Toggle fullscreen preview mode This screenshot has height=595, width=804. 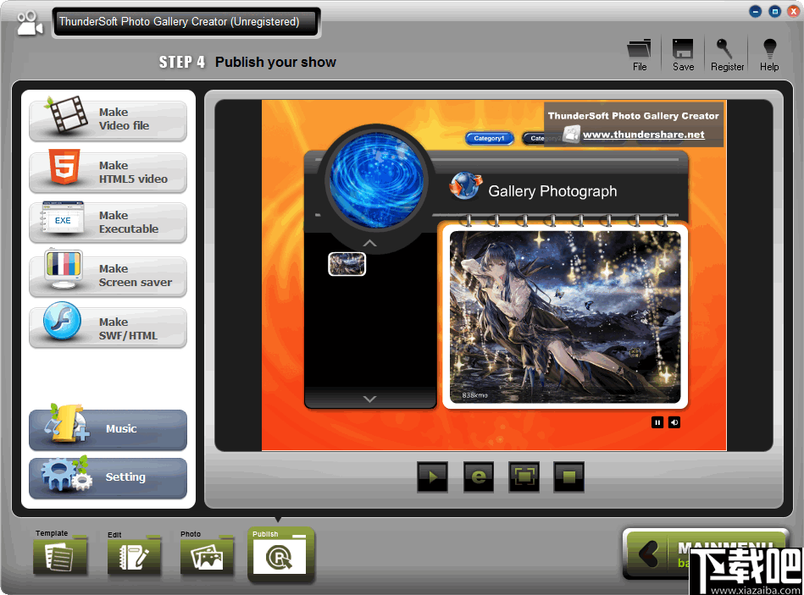(524, 477)
